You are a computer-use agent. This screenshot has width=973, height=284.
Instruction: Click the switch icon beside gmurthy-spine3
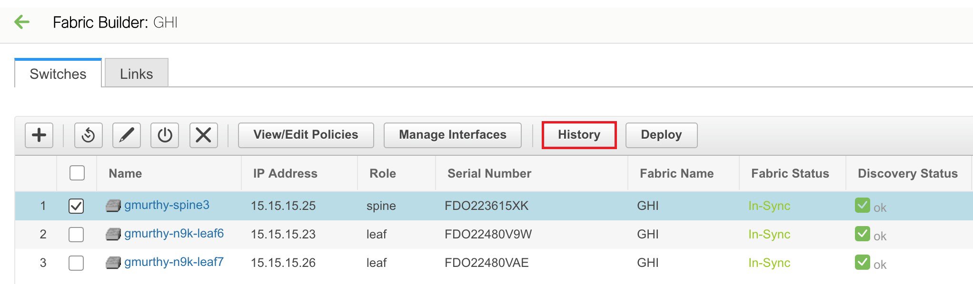(x=113, y=206)
